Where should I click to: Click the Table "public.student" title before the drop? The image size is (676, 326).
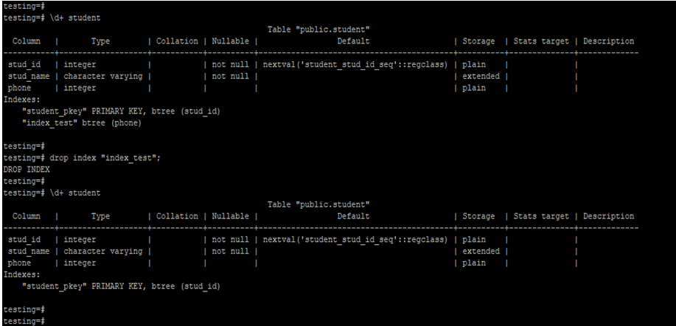[318, 30]
